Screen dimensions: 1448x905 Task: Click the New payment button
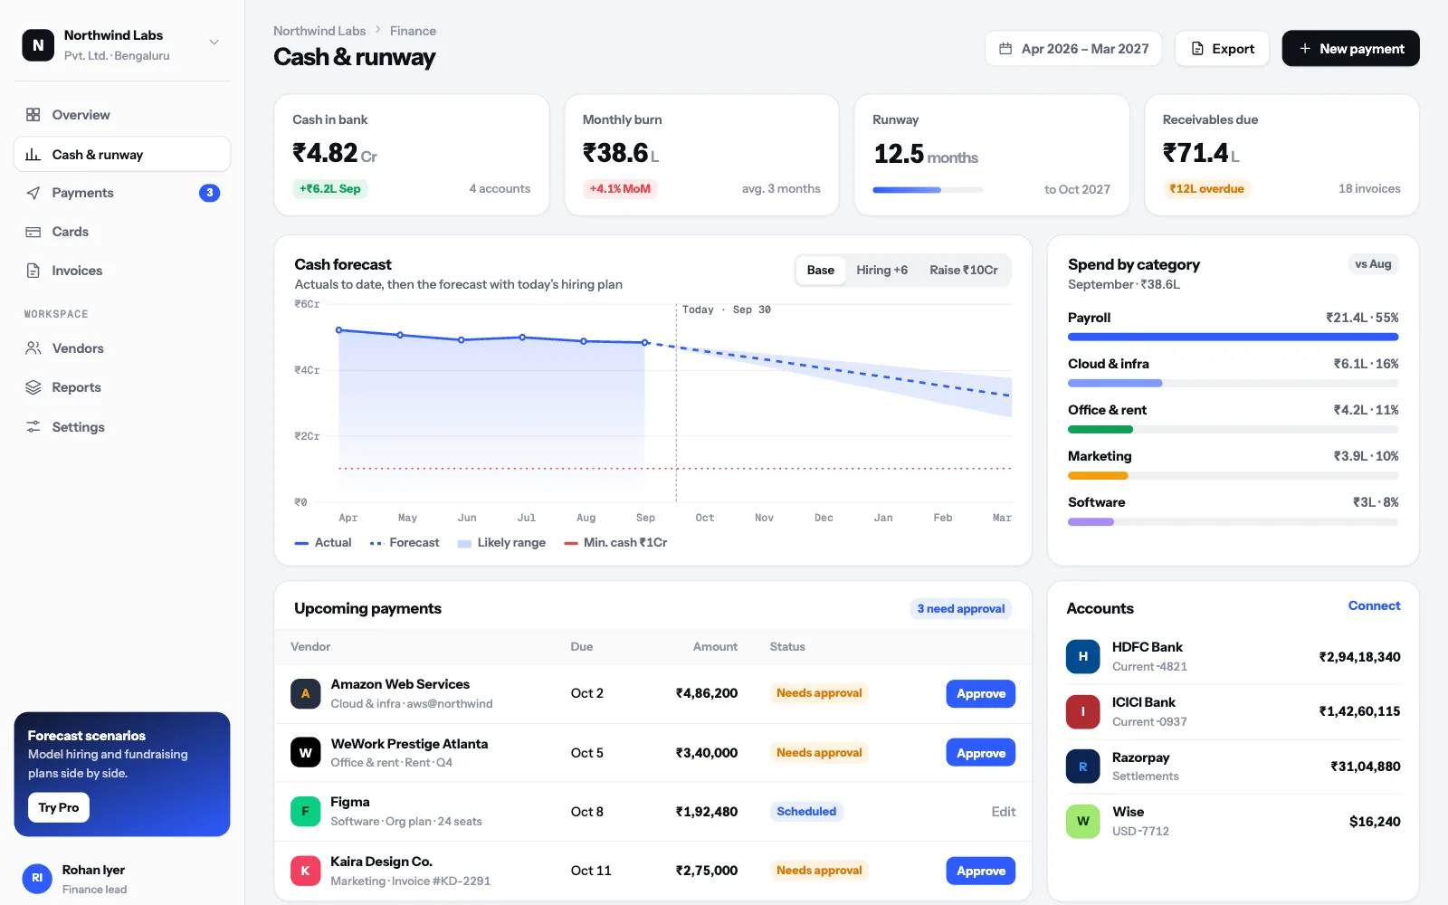[1350, 49]
